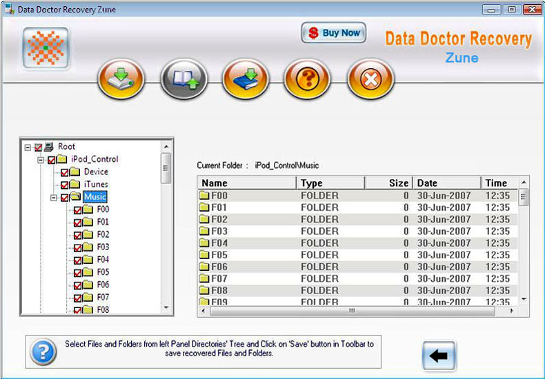Open Help via question mark toolbar button
Viewport: 545px width, 379px height.
pos(307,79)
